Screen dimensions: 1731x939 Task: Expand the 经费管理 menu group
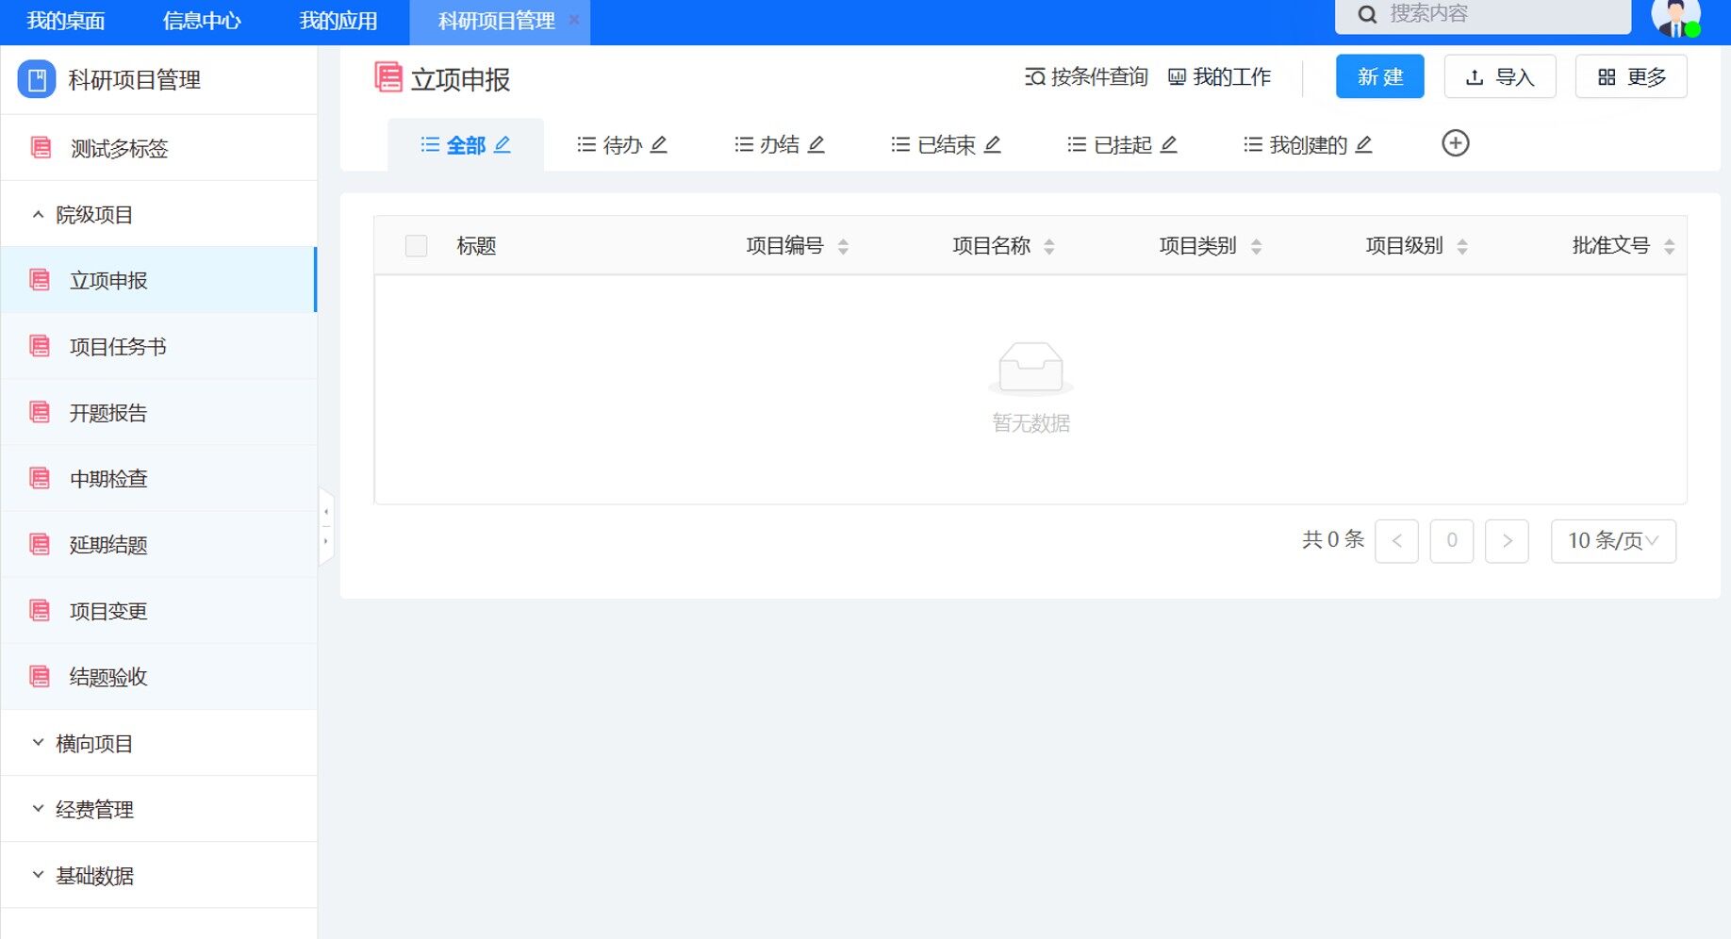(x=94, y=810)
